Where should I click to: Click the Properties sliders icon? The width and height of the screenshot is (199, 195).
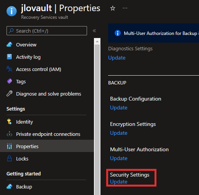[9, 146]
